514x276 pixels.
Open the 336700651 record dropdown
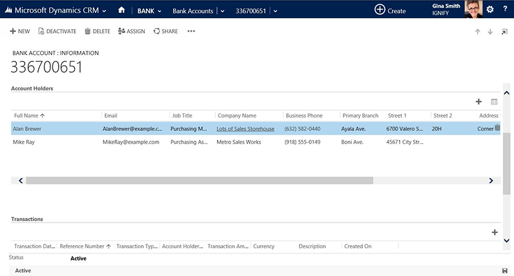(275, 11)
